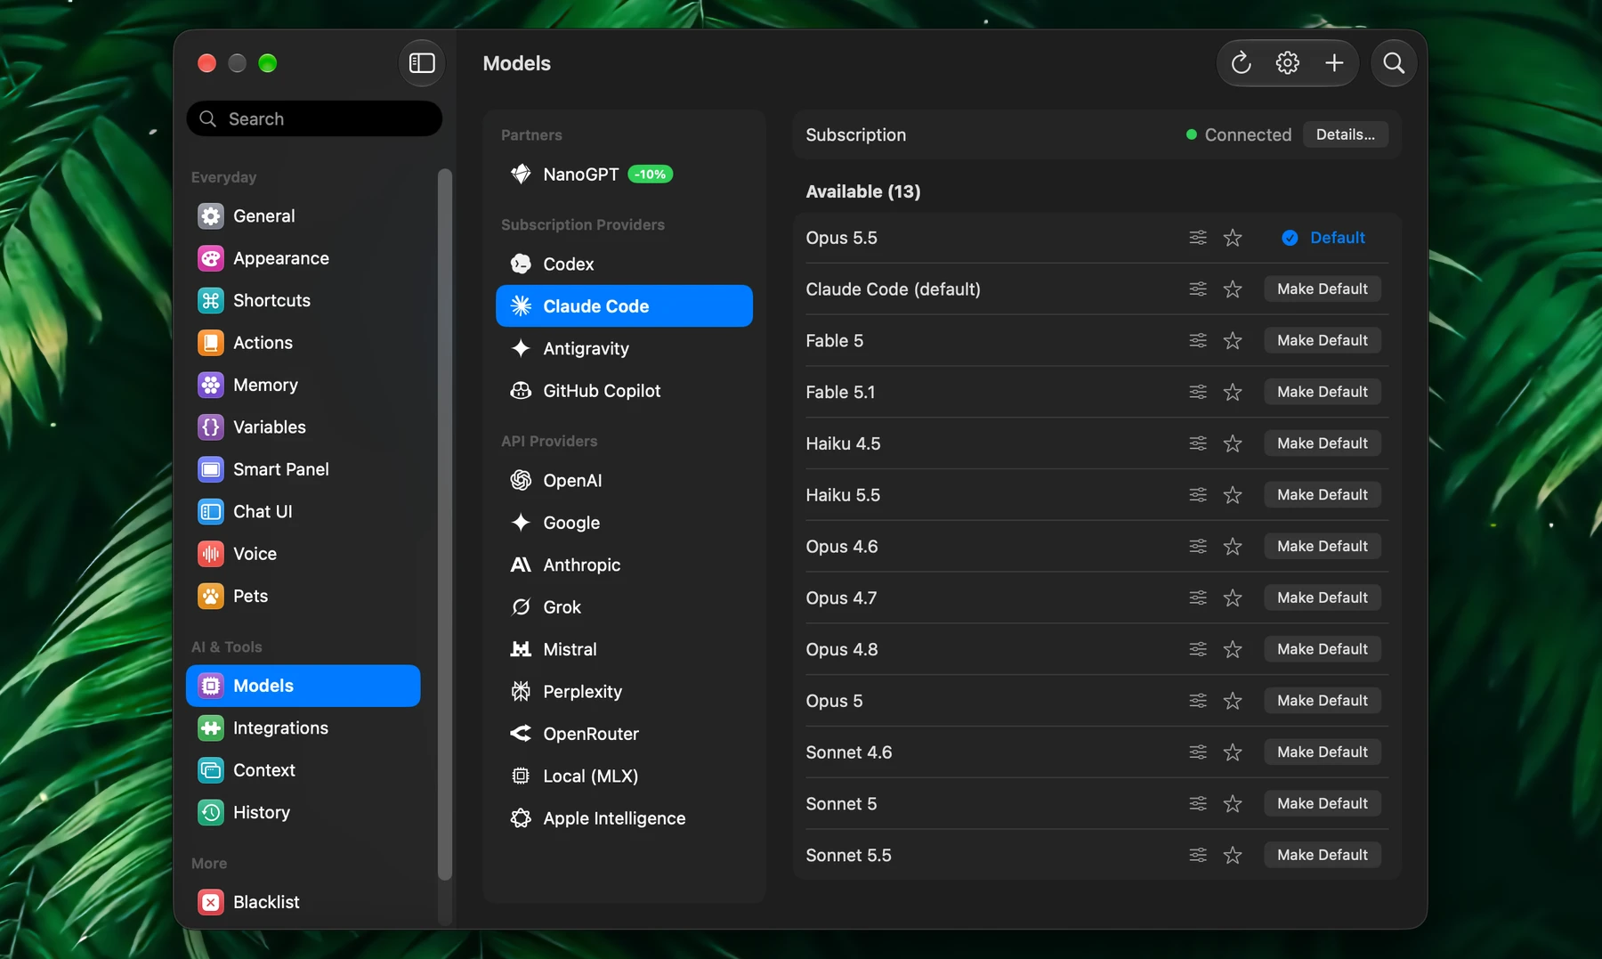Open Integrations in sidebar

[x=303, y=728]
